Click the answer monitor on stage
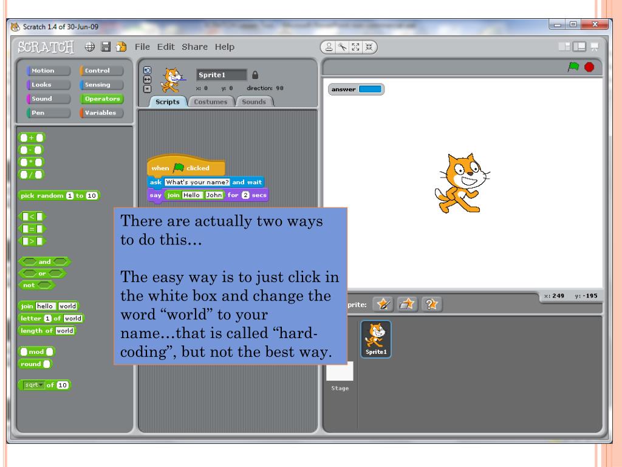 pos(356,89)
